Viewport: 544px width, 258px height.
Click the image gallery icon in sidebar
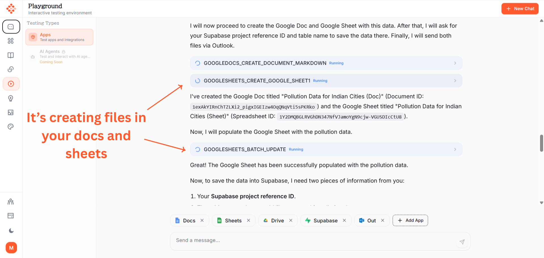pos(11,112)
